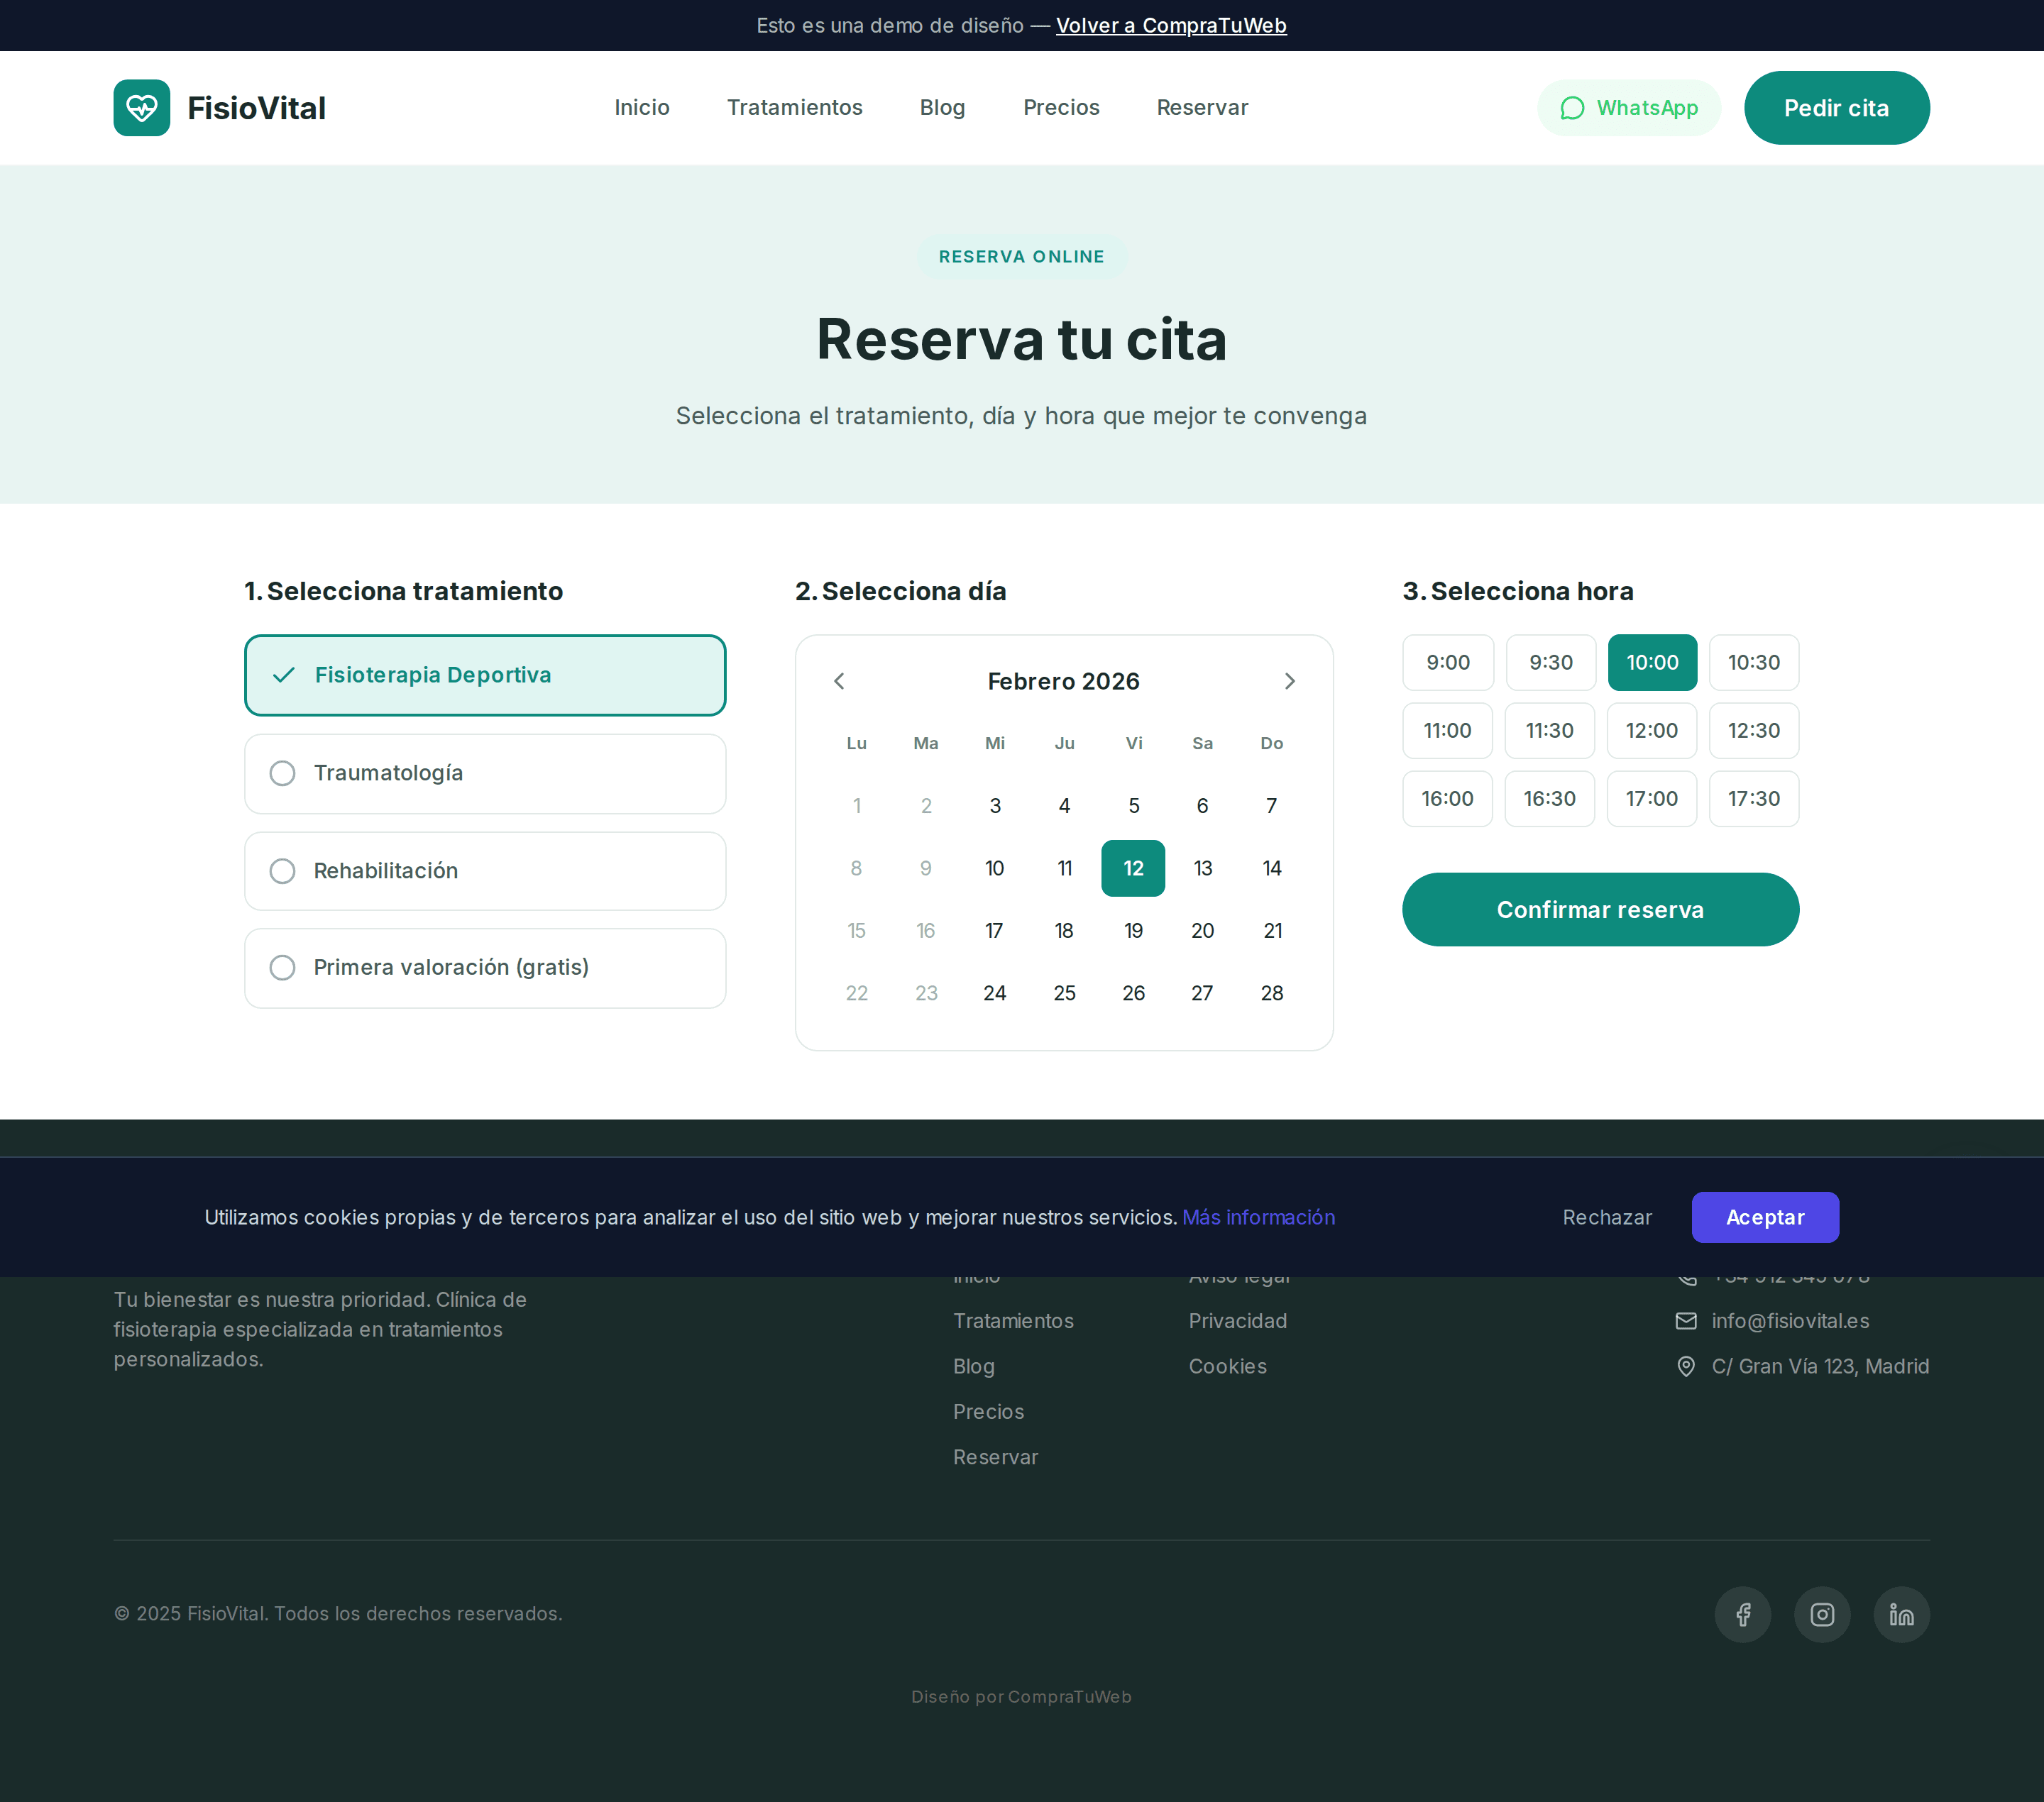
Task: Switch to the Precios section
Action: (x=1061, y=107)
